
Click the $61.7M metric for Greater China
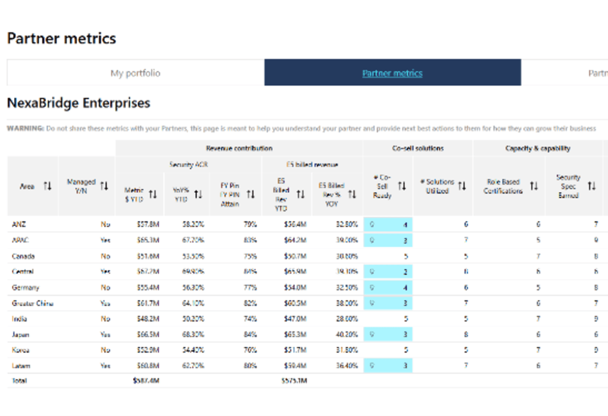(148, 303)
